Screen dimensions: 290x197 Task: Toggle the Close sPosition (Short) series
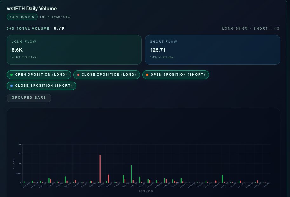pyautogui.click(x=41, y=86)
